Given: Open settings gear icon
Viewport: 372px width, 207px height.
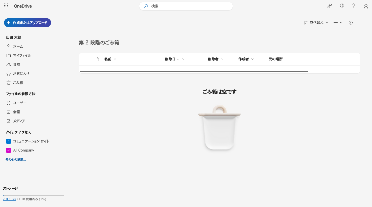Looking at the screenshot, I should 342,6.
